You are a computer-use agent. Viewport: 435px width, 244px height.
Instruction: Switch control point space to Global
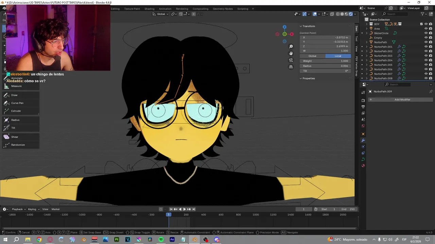pyautogui.click(x=312, y=56)
